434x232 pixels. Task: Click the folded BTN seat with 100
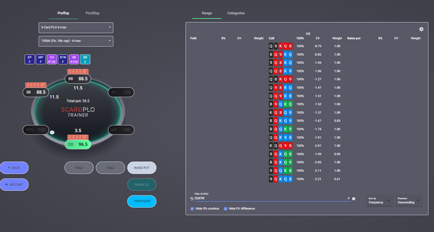(36, 130)
